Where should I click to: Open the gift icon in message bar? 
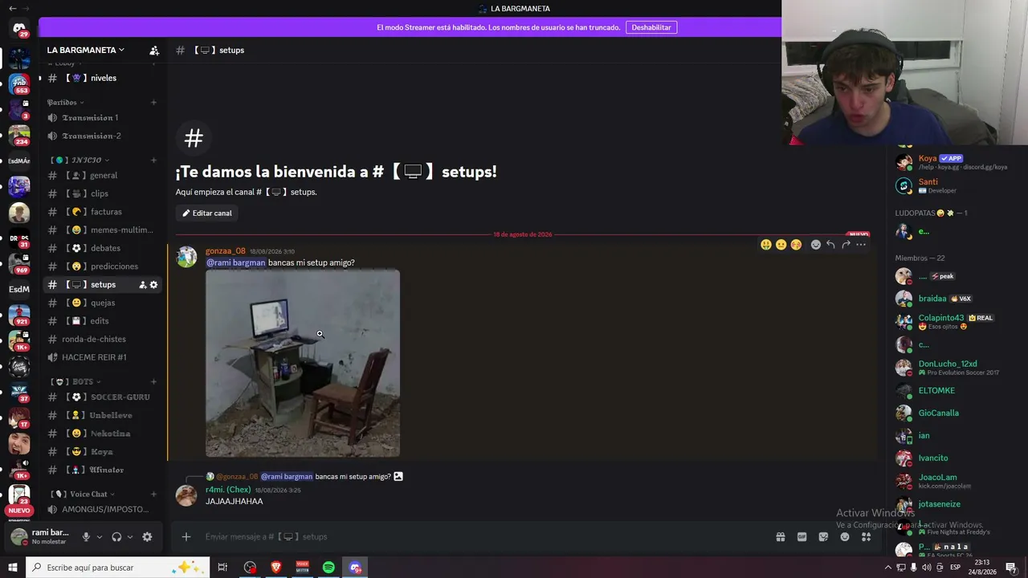(780, 536)
